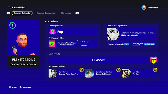Click the times sung value 1
This screenshot has width=168, height=94.
click(127, 44)
